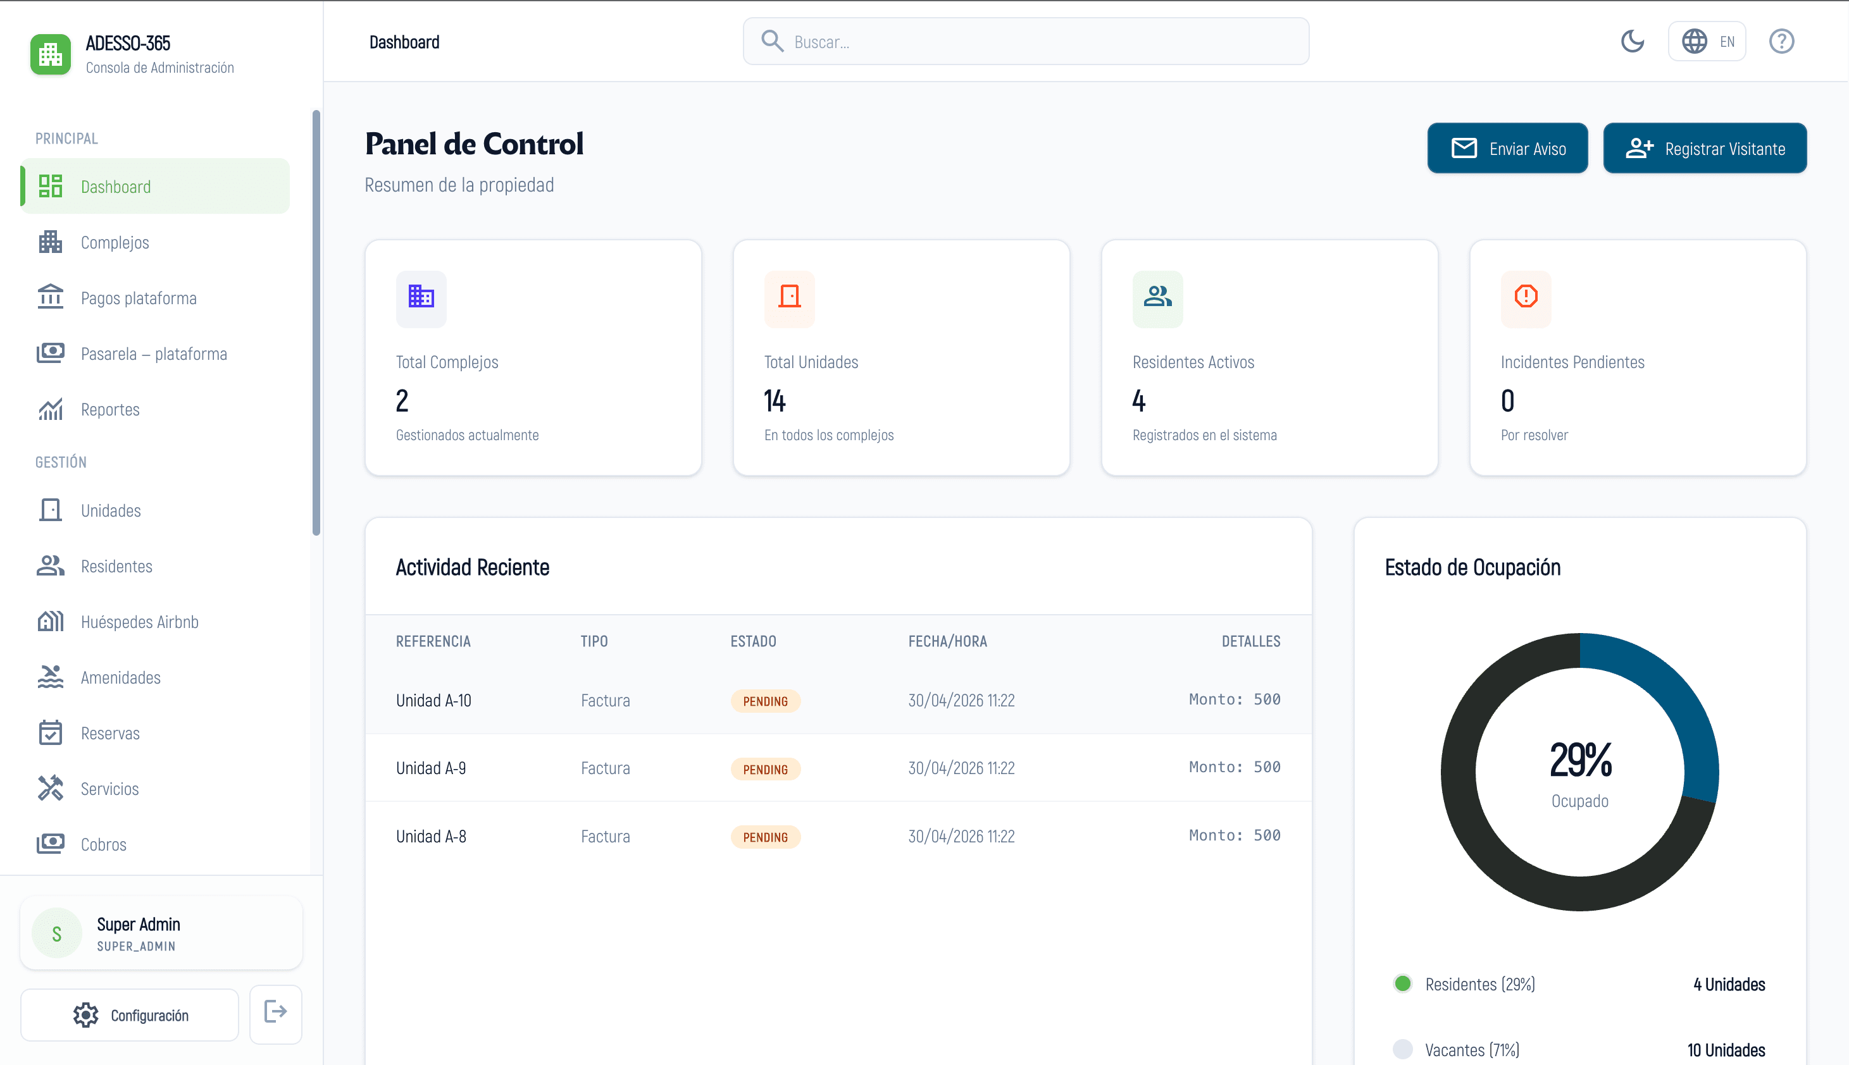Click the 29% Ocupado center label
The height and width of the screenshot is (1065, 1849).
tap(1579, 774)
